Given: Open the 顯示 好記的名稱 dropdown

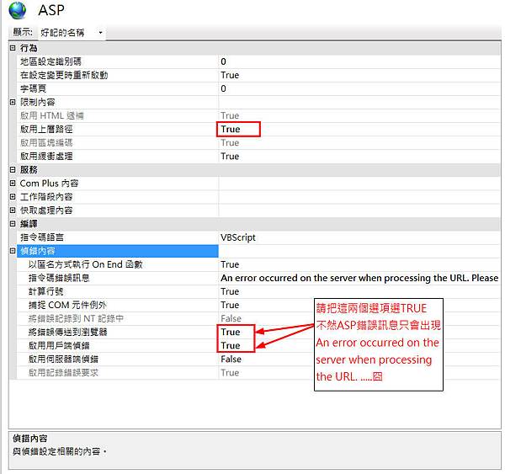Looking at the screenshot, I should (x=72, y=33).
